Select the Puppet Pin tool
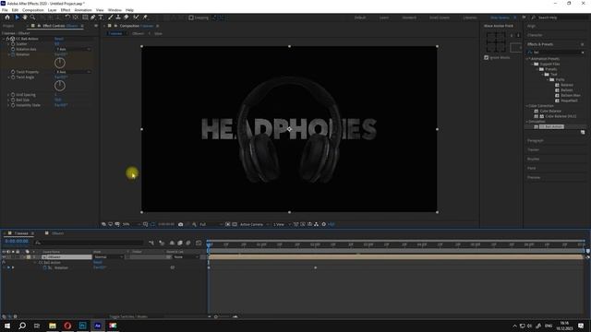 point(145,18)
